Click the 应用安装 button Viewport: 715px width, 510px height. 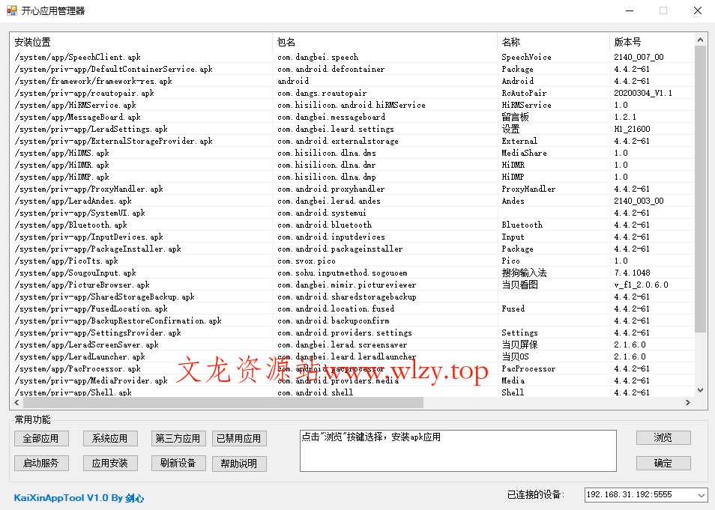pyautogui.click(x=109, y=463)
